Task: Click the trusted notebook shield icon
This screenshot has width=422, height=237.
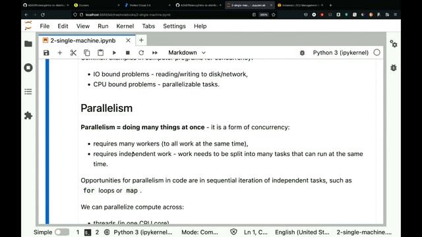Action: click(233, 232)
